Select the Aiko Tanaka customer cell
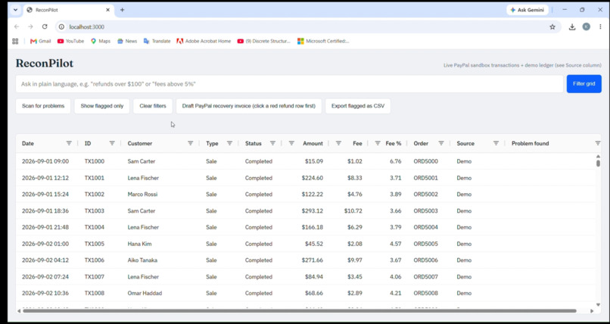610x324 pixels. 142,260
